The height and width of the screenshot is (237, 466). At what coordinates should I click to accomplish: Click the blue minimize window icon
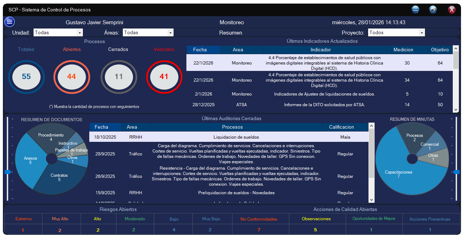pyautogui.click(x=415, y=10)
